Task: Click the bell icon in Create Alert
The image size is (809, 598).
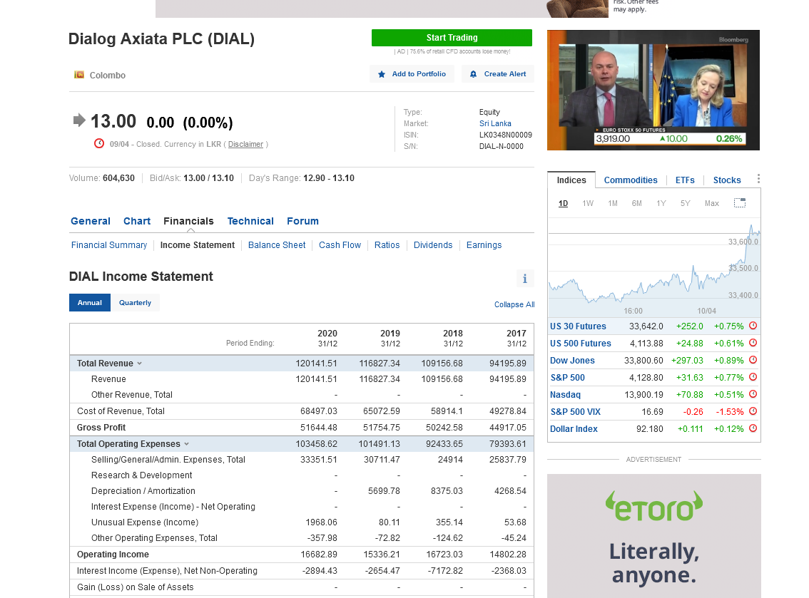Action: (x=473, y=74)
